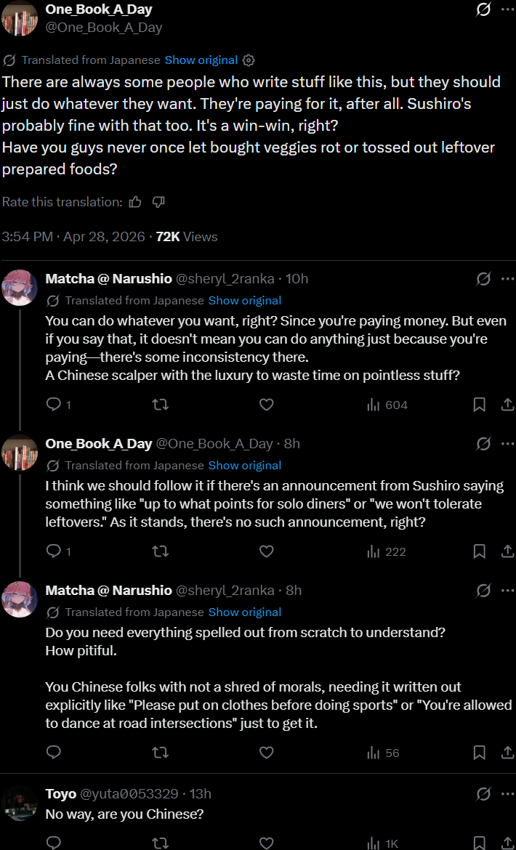
Task: Open Toyo's profile avatar
Action: [x=20, y=803]
